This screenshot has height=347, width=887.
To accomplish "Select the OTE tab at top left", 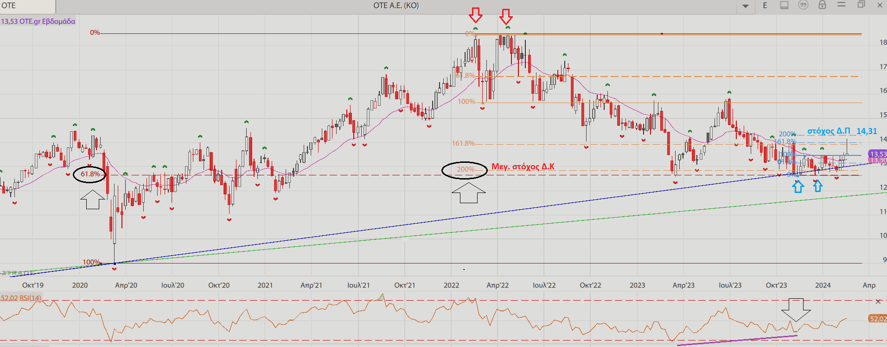I will 27,6.
